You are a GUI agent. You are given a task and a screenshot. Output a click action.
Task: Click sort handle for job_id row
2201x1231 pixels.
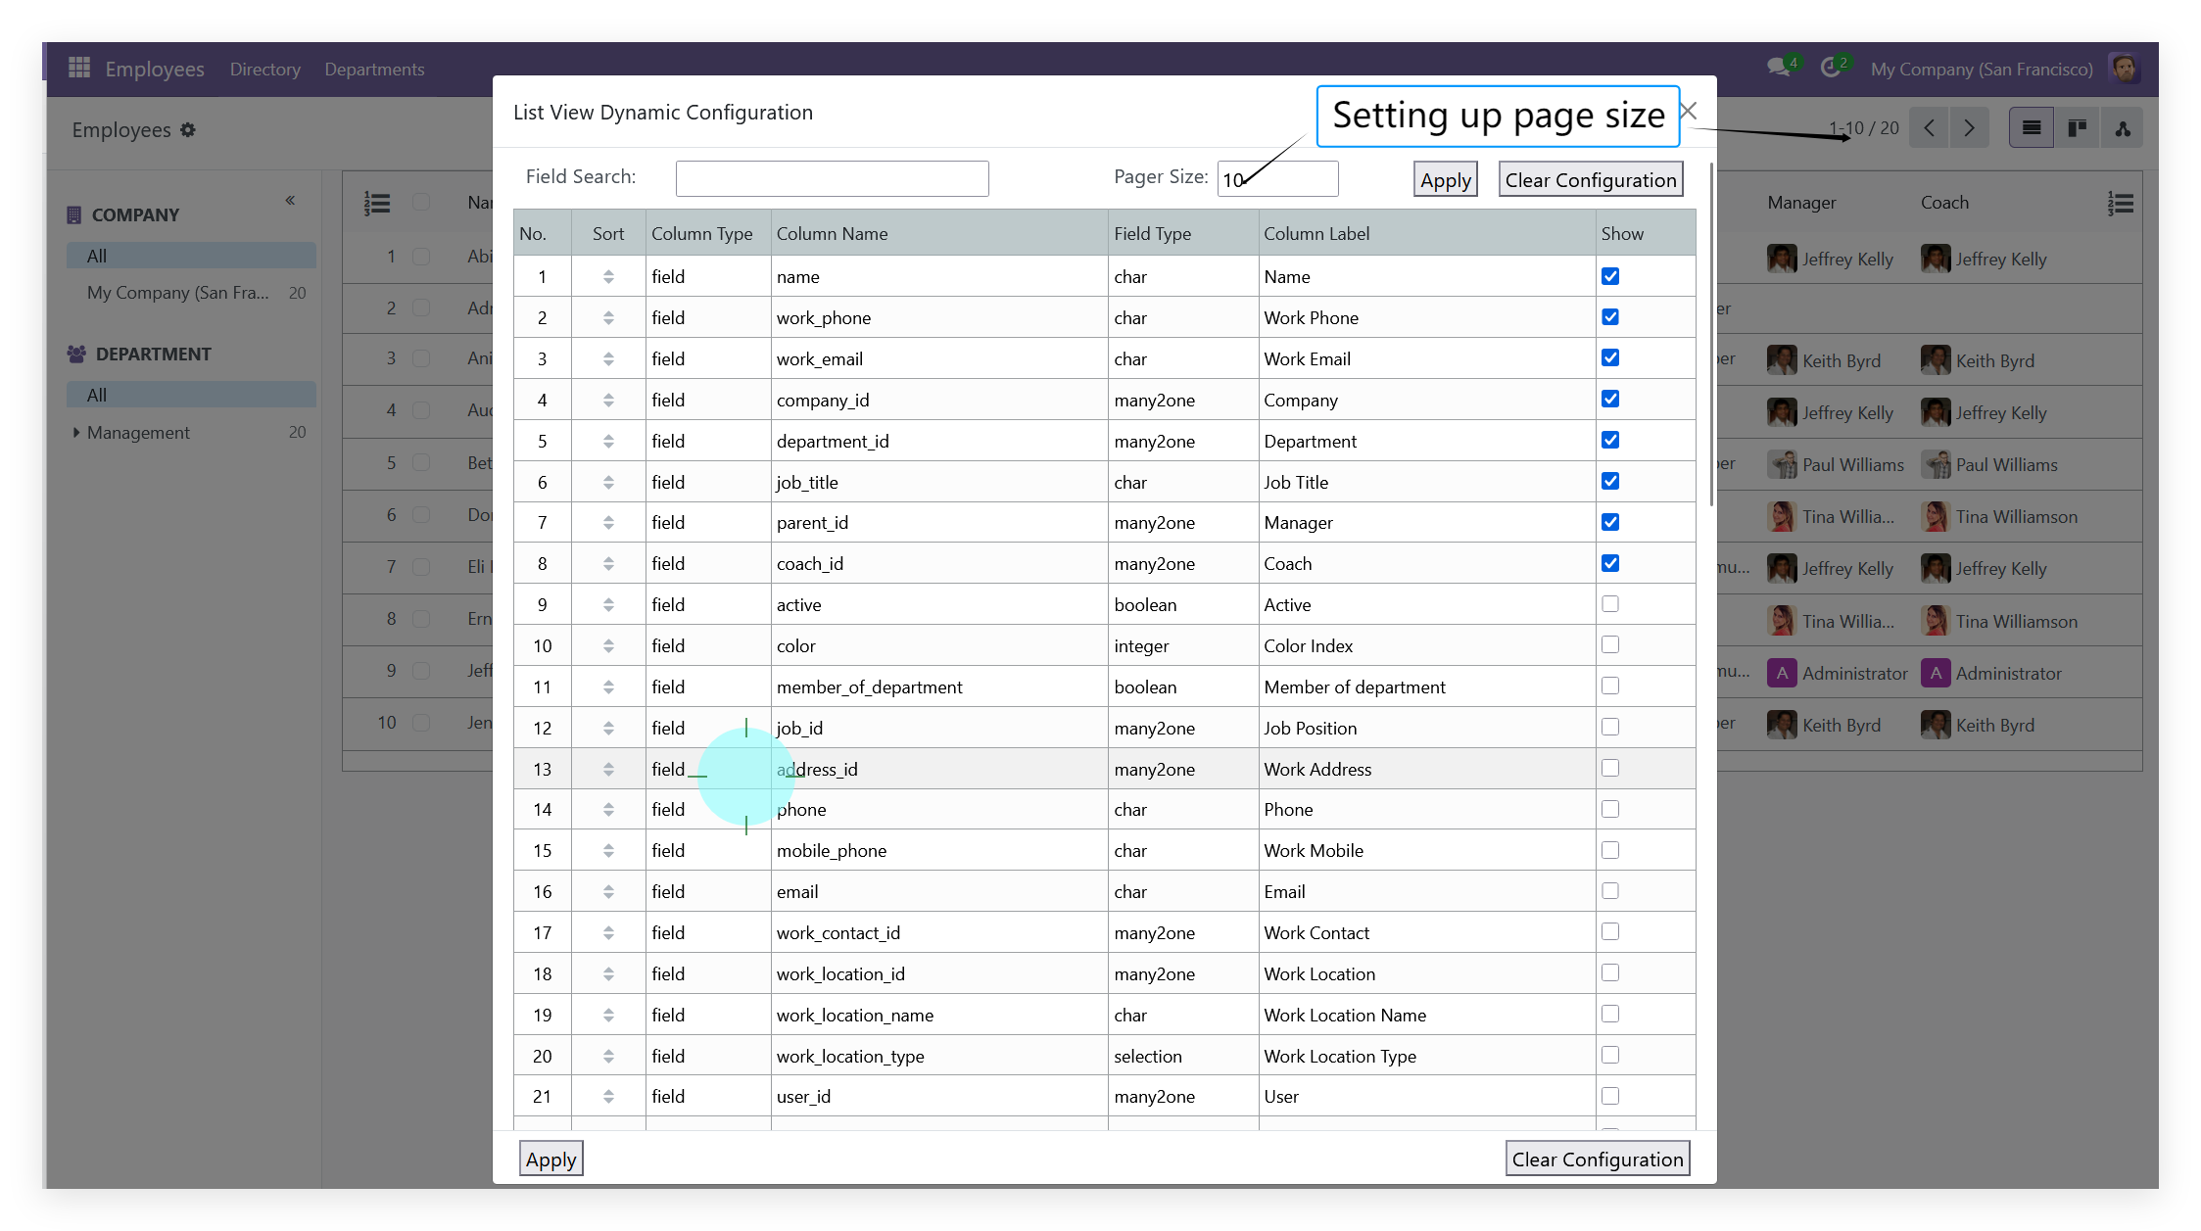pos(608,729)
